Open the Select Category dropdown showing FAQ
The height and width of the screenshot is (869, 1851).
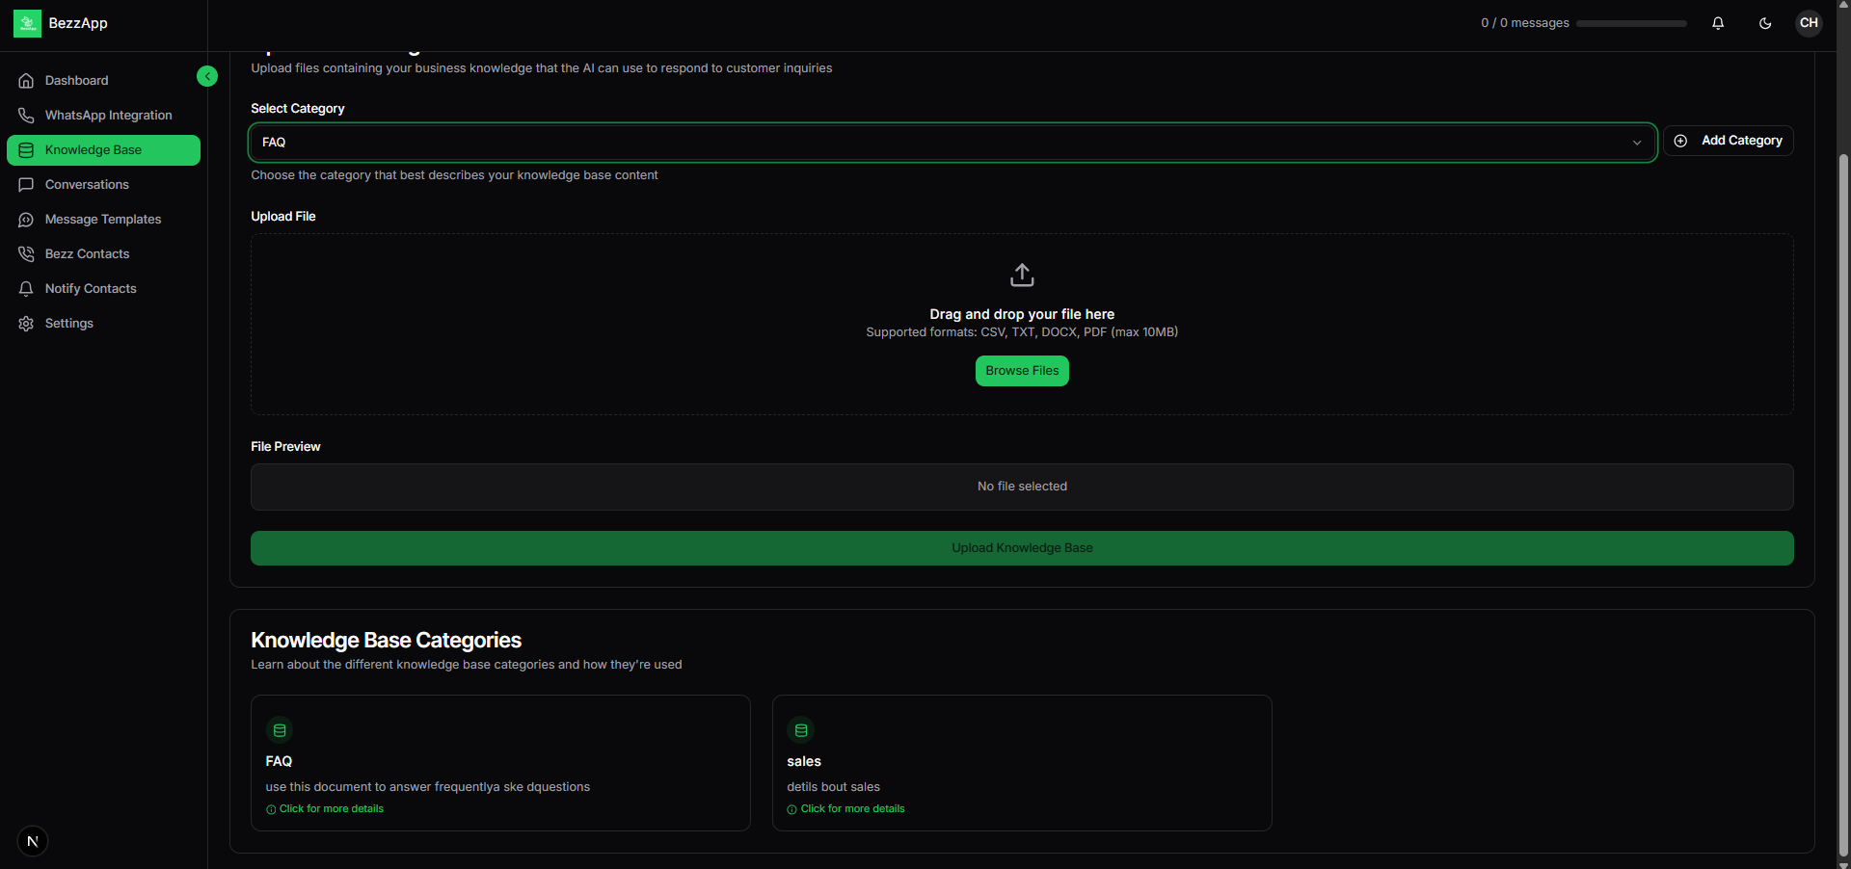(x=952, y=143)
